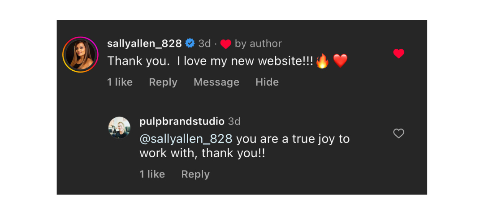
Task: Unlike sallyallen_828's comment with red heart
Action: [x=398, y=54]
